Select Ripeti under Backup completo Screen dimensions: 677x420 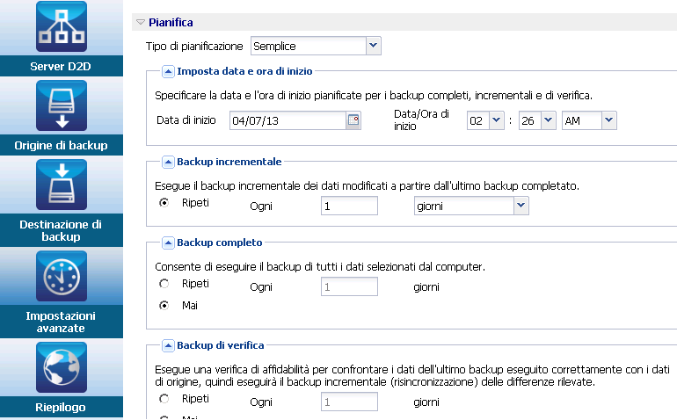click(x=164, y=284)
